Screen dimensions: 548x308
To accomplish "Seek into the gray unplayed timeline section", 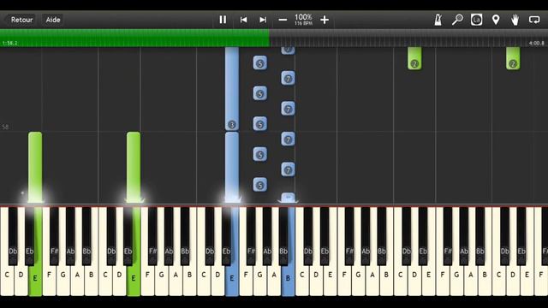I will 408,38.
